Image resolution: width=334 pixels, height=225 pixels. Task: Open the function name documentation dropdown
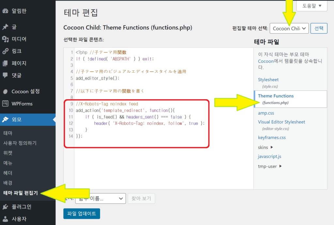[x=100, y=198]
